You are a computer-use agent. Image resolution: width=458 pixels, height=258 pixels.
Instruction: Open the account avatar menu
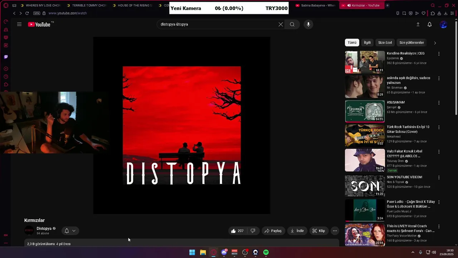(x=443, y=24)
